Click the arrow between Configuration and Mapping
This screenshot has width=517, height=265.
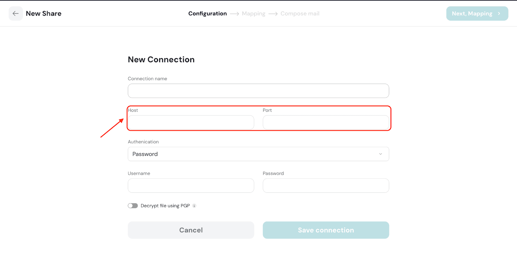[x=234, y=14]
